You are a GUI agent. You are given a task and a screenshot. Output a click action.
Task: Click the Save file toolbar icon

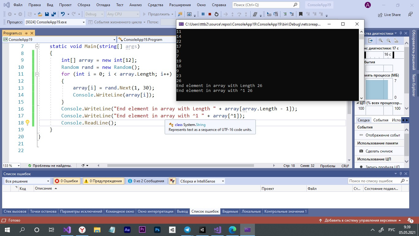47,14
